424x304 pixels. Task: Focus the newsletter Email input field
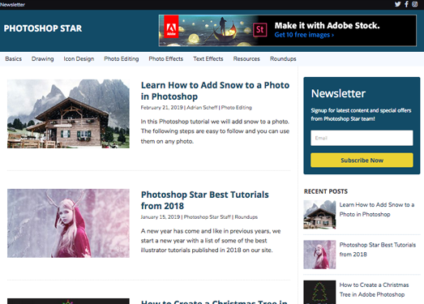point(362,138)
